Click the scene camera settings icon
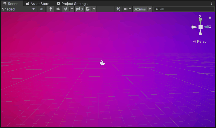This screenshot has width=216, height=128. (x=126, y=9)
